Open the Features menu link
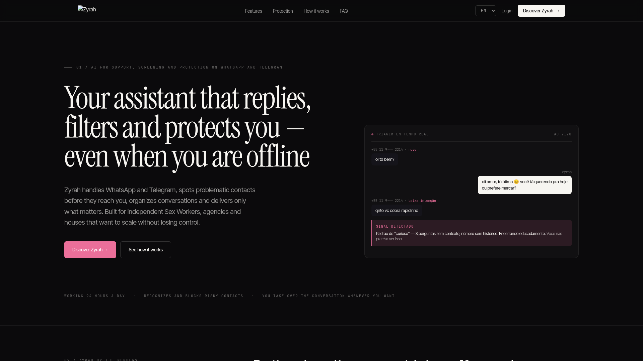This screenshot has width=643, height=361. [x=254, y=11]
